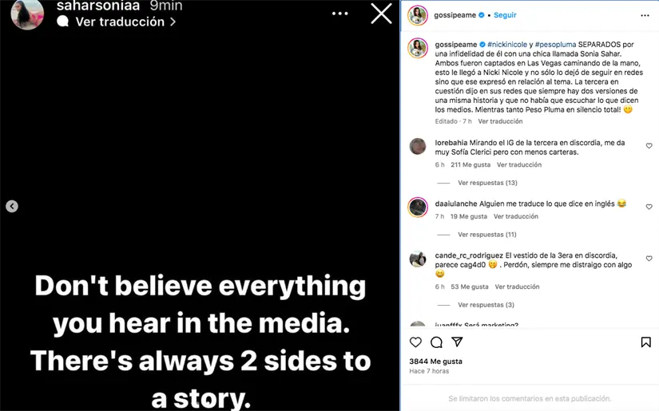Image resolution: width=659 pixels, height=411 pixels.
Task: Go to the previous image with left arrow
Action: point(12,206)
